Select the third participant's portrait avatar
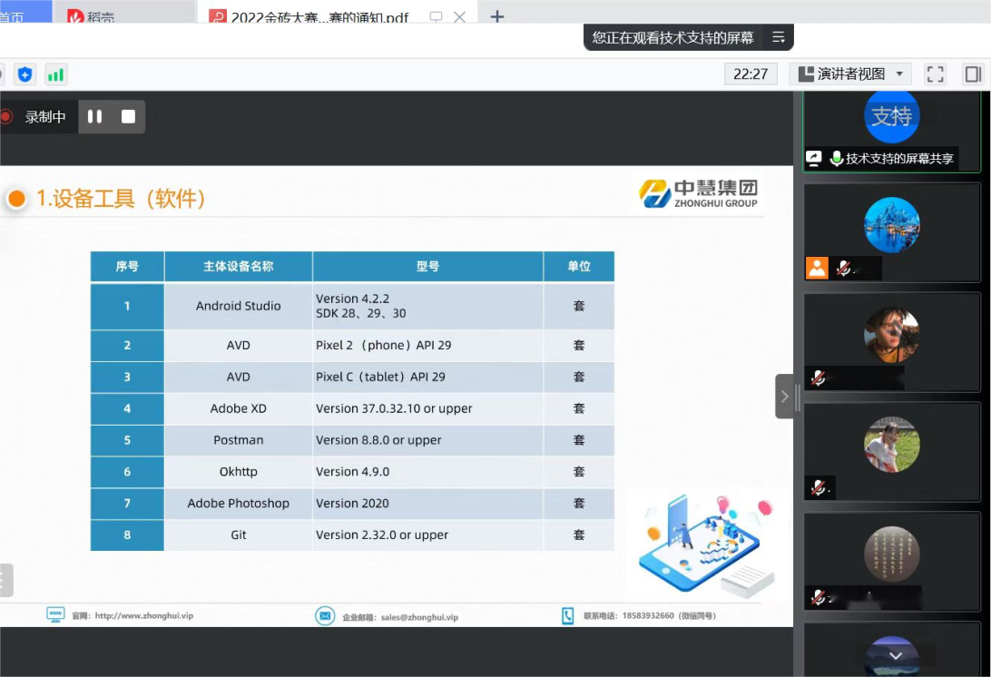This screenshot has height=677, width=991. pos(892,335)
